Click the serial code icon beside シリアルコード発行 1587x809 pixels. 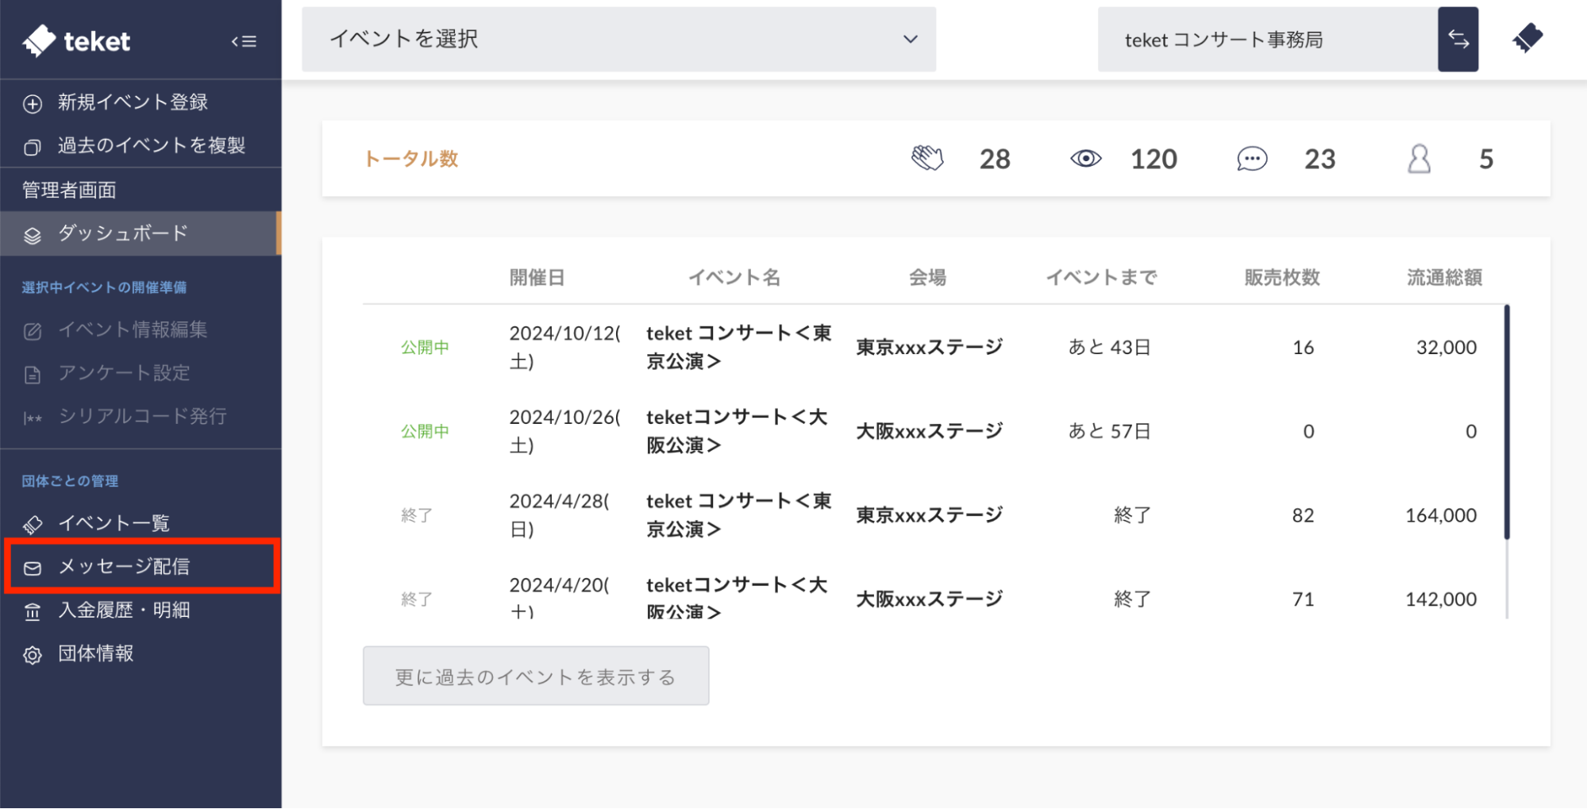click(x=33, y=418)
